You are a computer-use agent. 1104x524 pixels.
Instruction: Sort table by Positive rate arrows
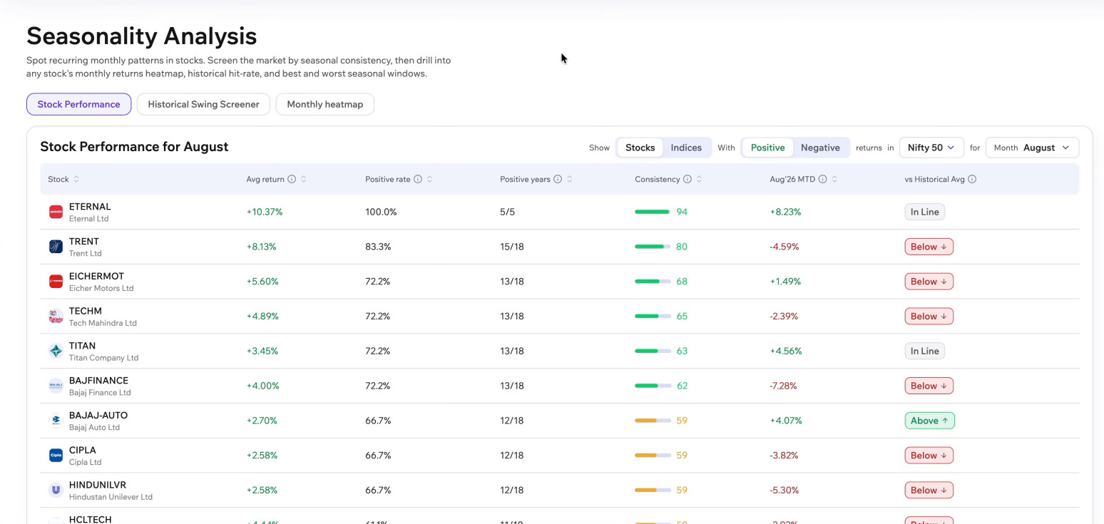429,179
